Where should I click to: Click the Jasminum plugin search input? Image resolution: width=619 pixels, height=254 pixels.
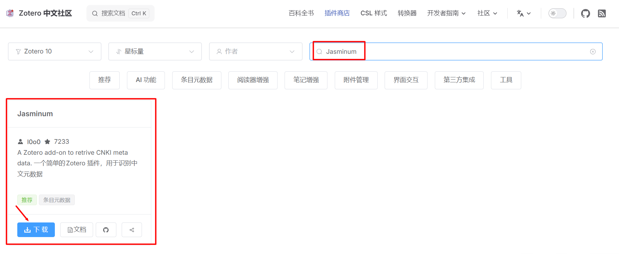456,51
